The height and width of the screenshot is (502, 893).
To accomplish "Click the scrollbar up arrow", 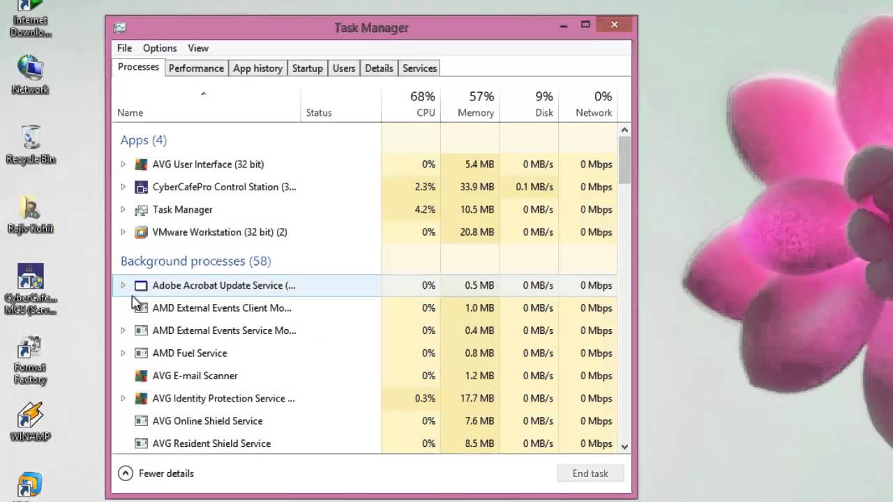I will click(624, 130).
